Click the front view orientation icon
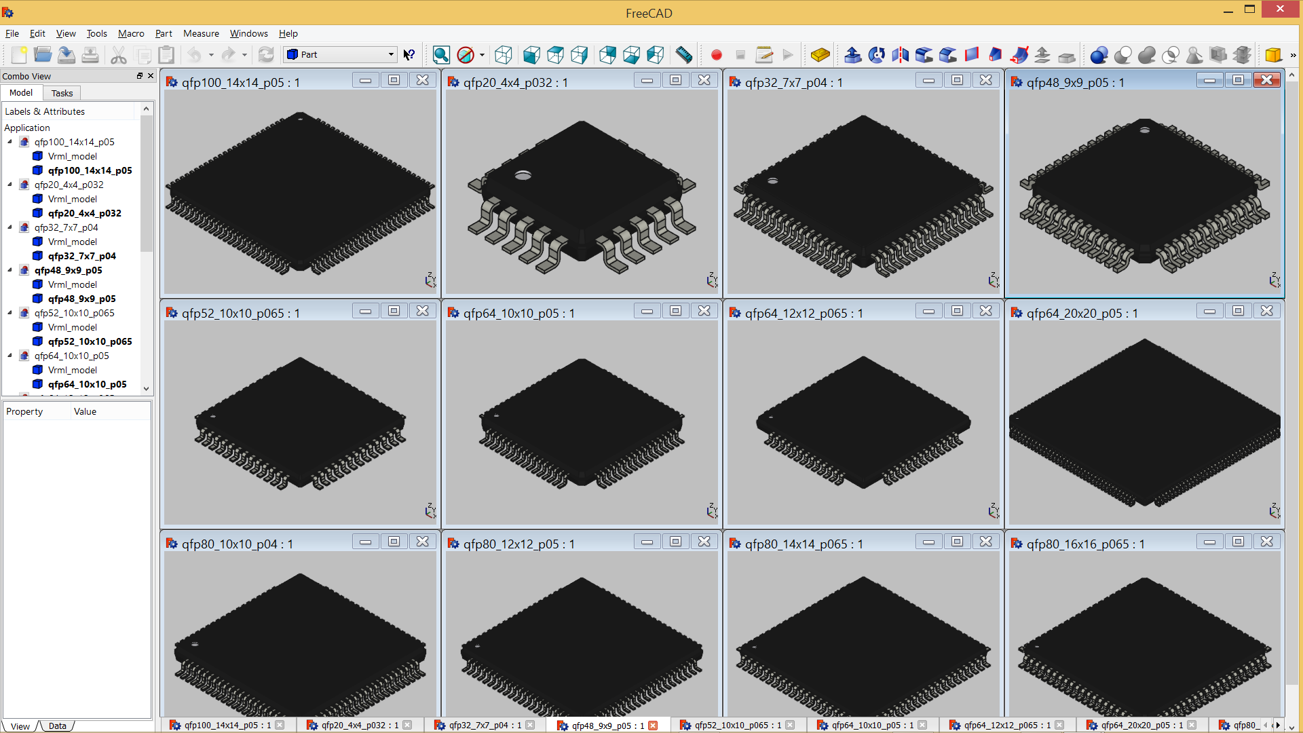This screenshot has width=1303, height=733. tap(531, 54)
